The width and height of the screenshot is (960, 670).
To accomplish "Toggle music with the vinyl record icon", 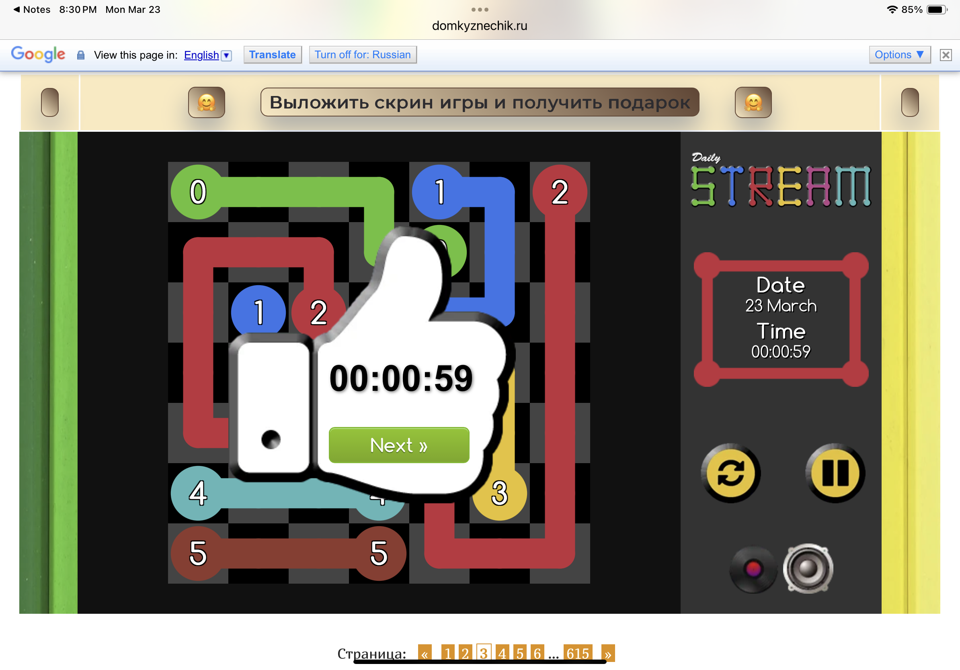I will [753, 569].
